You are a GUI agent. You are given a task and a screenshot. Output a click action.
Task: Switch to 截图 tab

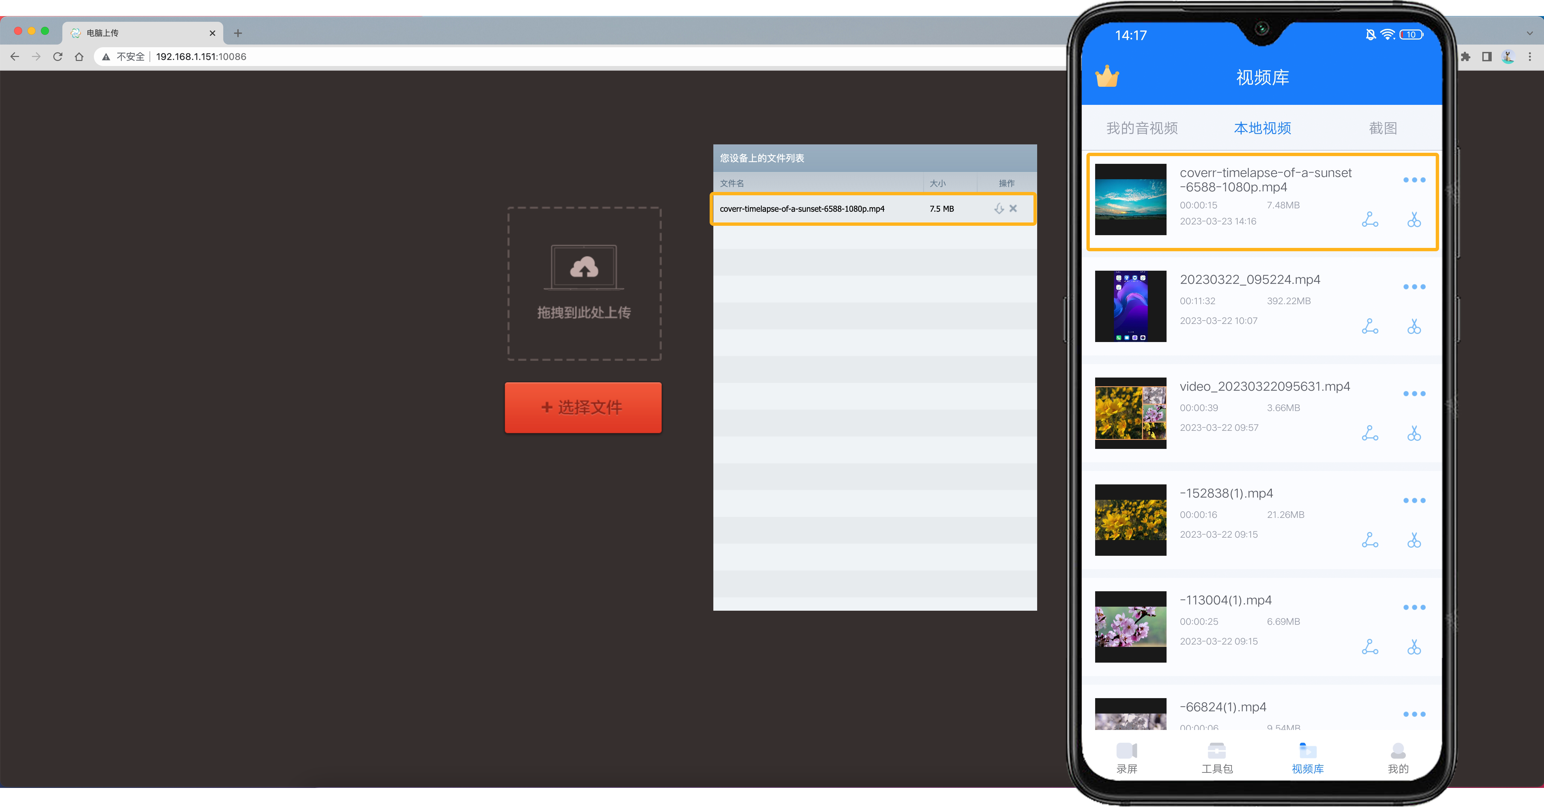(x=1383, y=128)
